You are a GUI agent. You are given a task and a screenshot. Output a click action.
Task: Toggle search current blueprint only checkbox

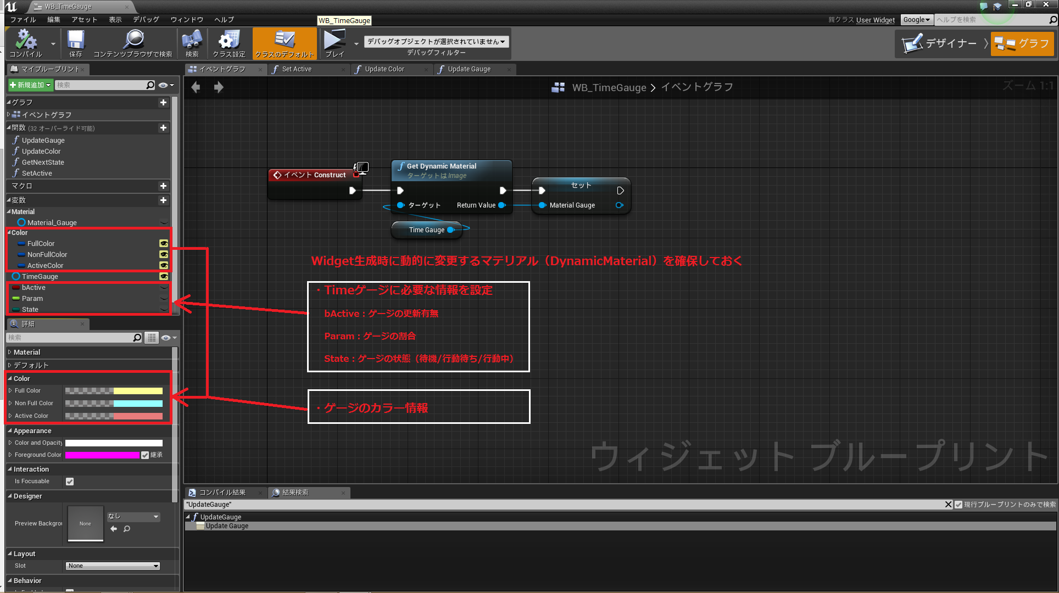point(958,505)
